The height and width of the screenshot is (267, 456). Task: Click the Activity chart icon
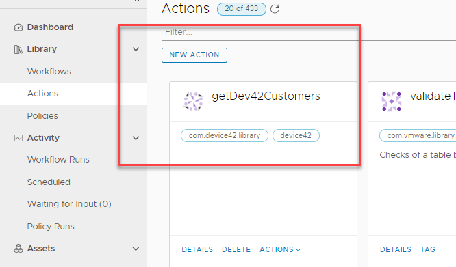[x=18, y=138]
